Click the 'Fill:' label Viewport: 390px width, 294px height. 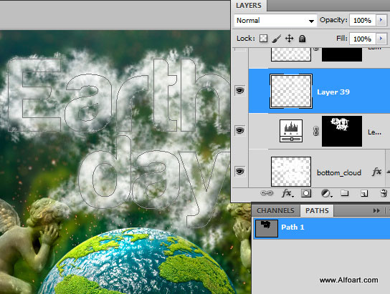tap(342, 38)
